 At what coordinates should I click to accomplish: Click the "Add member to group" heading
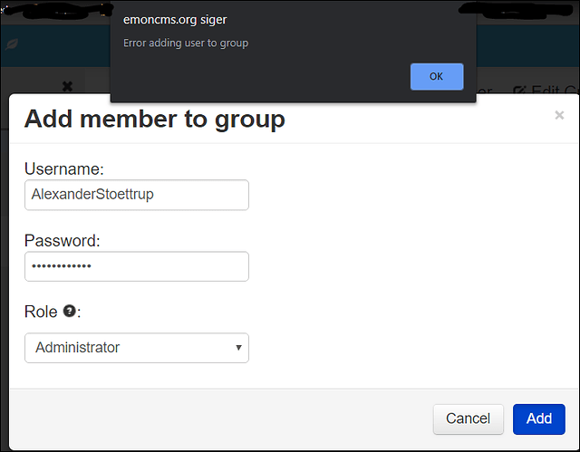coord(155,119)
